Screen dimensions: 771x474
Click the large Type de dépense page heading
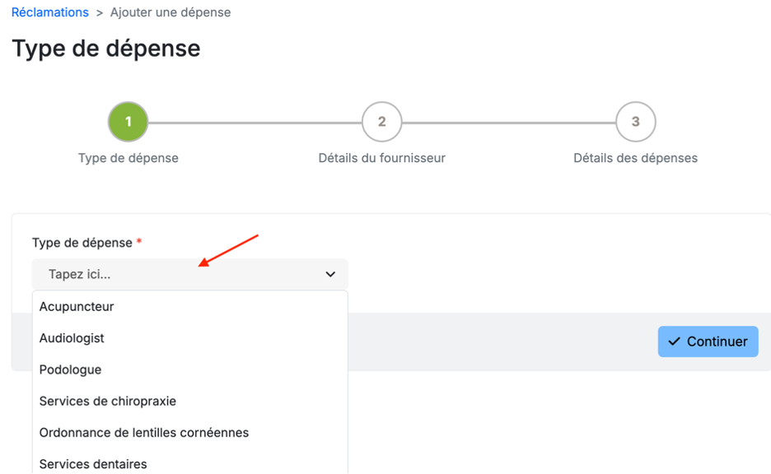(106, 48)
